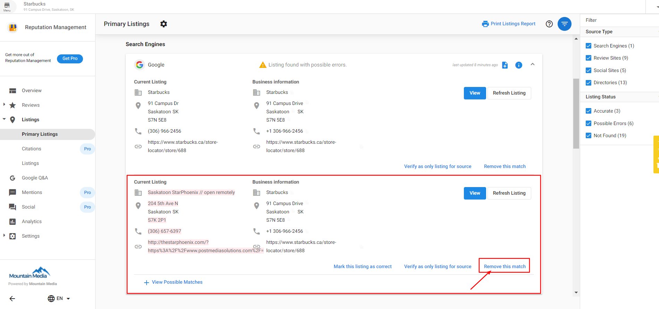Uncheck Accurate (3) listing status
This screenshot has height=309, width=659.
tap(589, 111)
